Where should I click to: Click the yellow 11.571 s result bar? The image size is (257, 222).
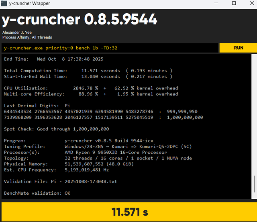129,212
